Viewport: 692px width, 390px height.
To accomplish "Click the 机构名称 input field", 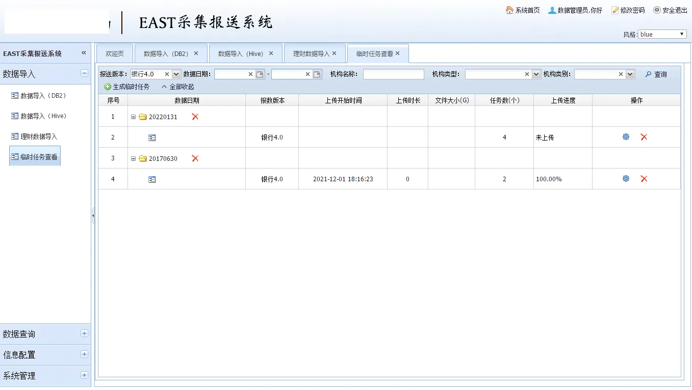I will (393, 74).
